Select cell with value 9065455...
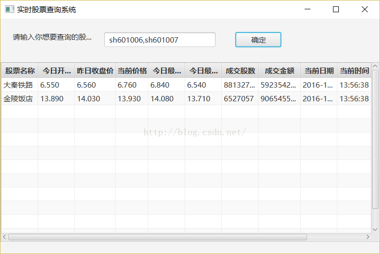 click(280, 98)
